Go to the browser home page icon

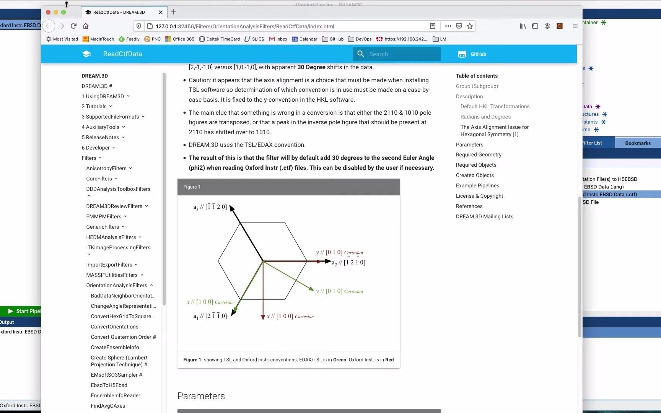[x=86, y=26]
